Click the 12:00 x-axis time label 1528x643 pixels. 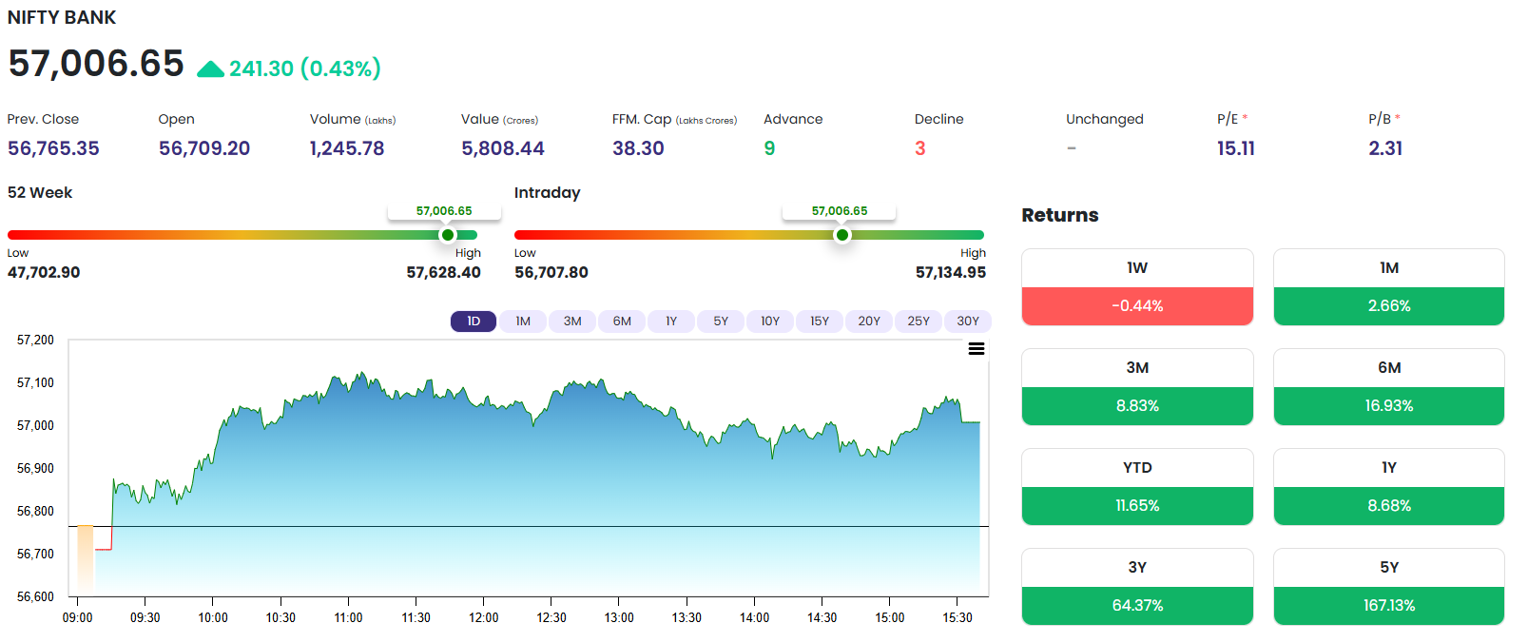(484, 618)
